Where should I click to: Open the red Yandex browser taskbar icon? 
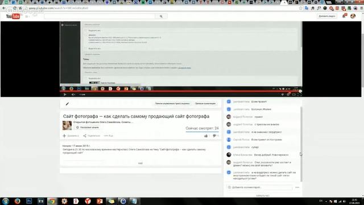tap(88, 201)
